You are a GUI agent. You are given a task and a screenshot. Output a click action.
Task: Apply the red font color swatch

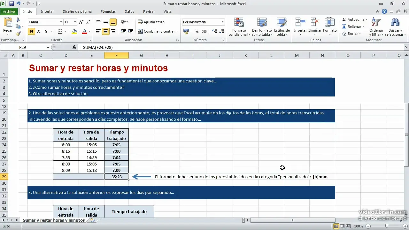(85, 31)
